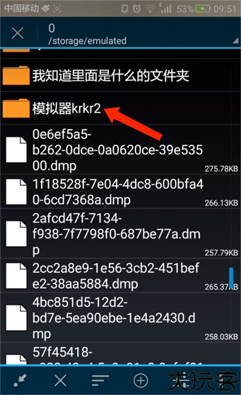Tap the X icon in the top bar
The image size is (241, 395).
tap(18, 33)
